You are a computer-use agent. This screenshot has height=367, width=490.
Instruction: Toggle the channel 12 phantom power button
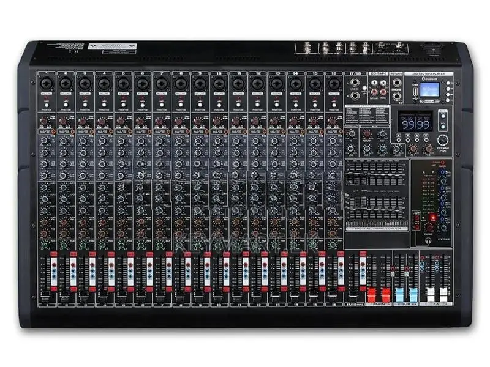257,105
